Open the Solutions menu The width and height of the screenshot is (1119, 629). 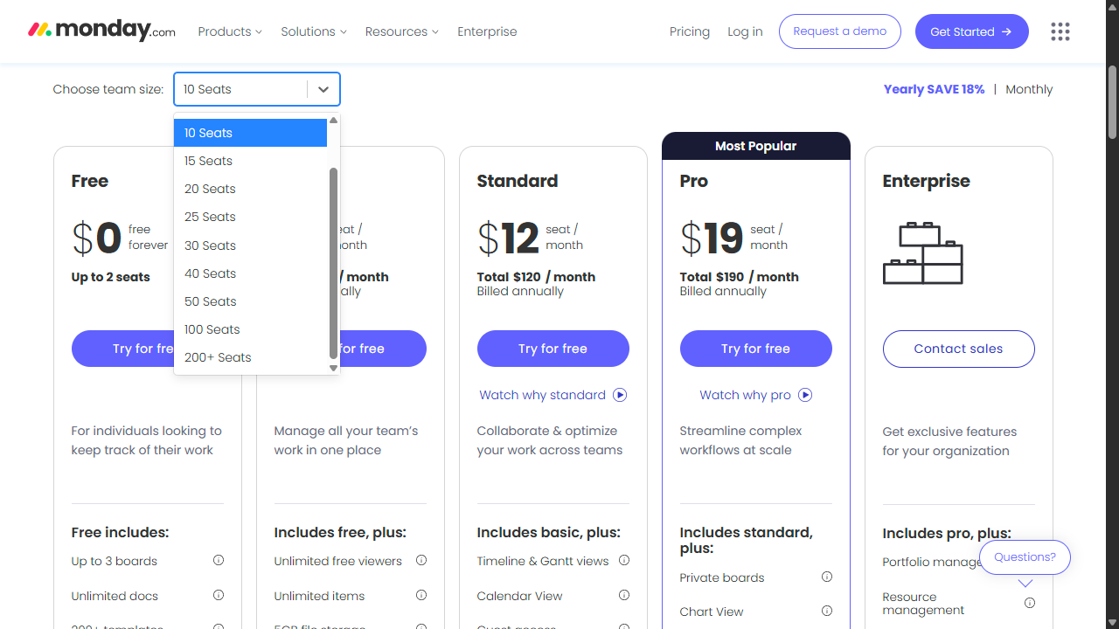[313, 31]
